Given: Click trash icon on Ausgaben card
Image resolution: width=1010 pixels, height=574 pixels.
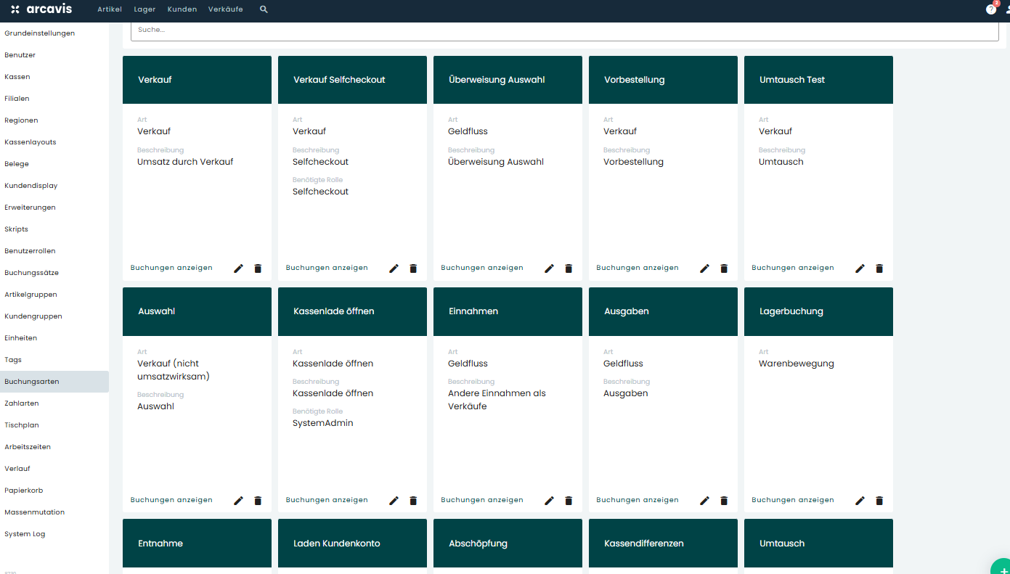Looking at the screenshot, I should 724,501.
